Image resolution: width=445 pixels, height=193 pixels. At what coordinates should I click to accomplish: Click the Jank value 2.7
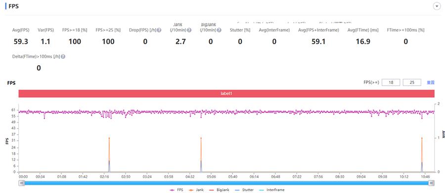[x=180, y=41]
